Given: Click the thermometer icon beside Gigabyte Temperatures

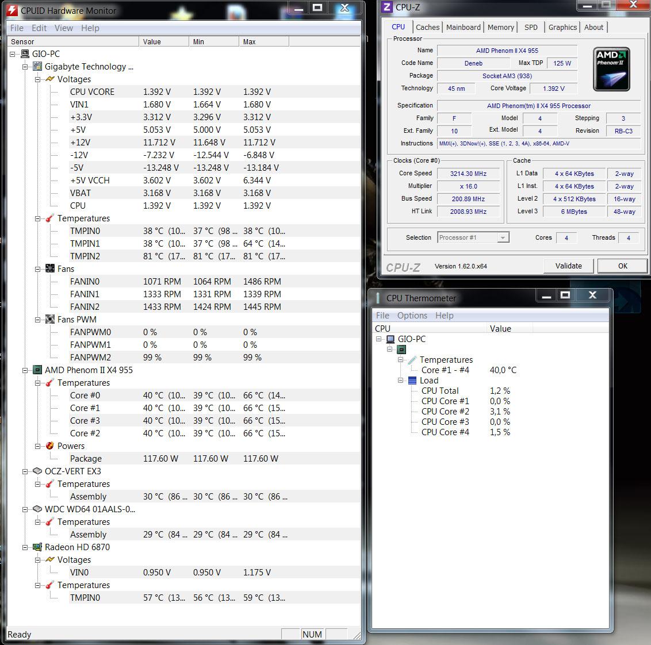Looking at the screenshot, I should [50, 218].
